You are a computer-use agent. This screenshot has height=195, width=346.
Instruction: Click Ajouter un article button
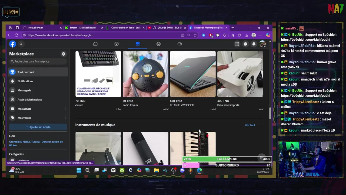(38, 127)
